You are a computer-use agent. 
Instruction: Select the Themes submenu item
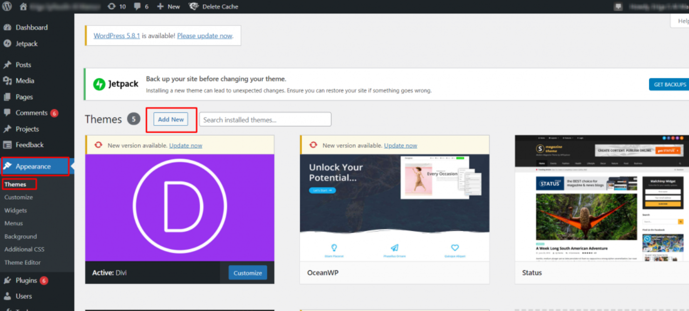[15, 184]
